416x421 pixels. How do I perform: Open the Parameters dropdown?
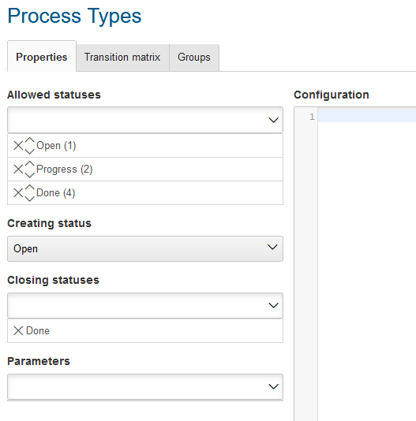(x=145, y=386)
